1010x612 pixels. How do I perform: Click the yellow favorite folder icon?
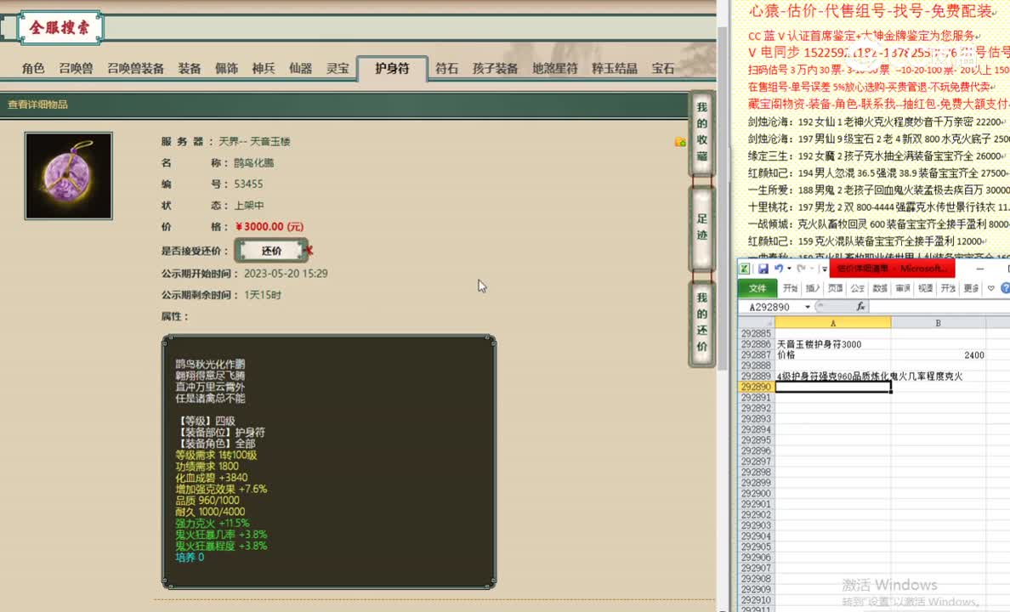pos(680,142)
